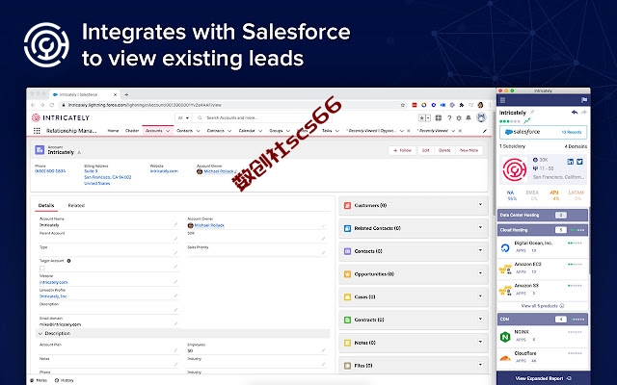Open new browser tab with plus
This screenshot has width=617, height=385.
[126, 94]
